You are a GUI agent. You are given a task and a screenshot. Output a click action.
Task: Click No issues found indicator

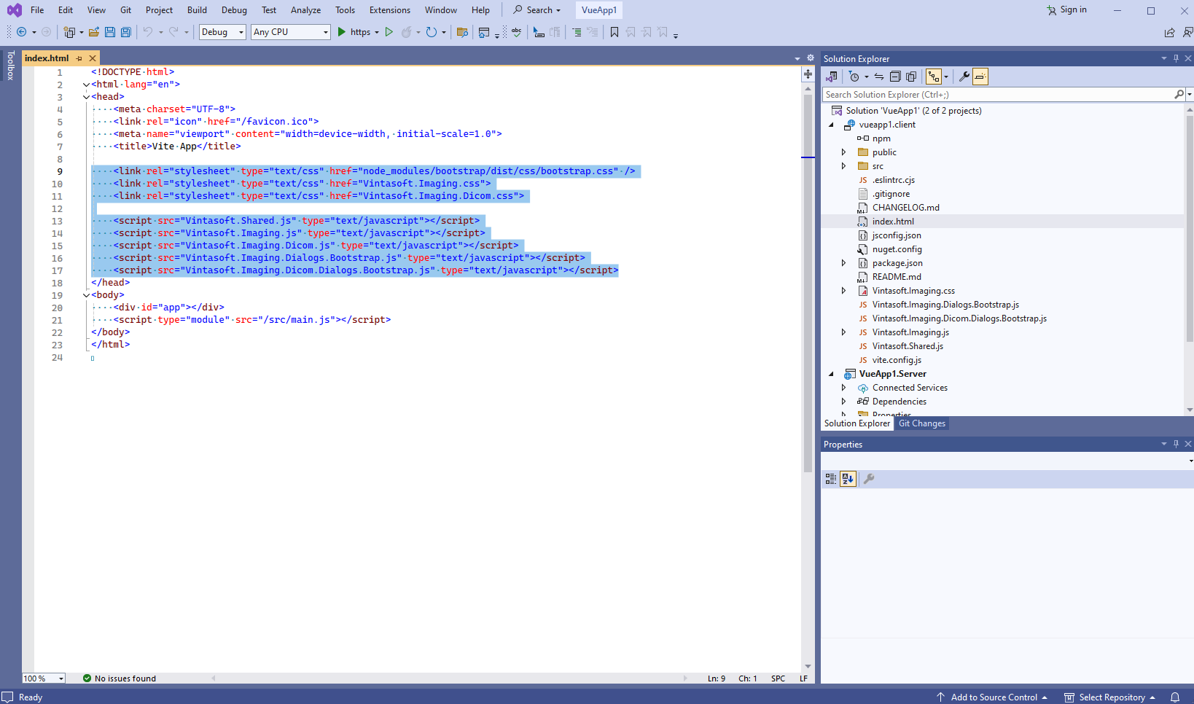pos(120,678)
